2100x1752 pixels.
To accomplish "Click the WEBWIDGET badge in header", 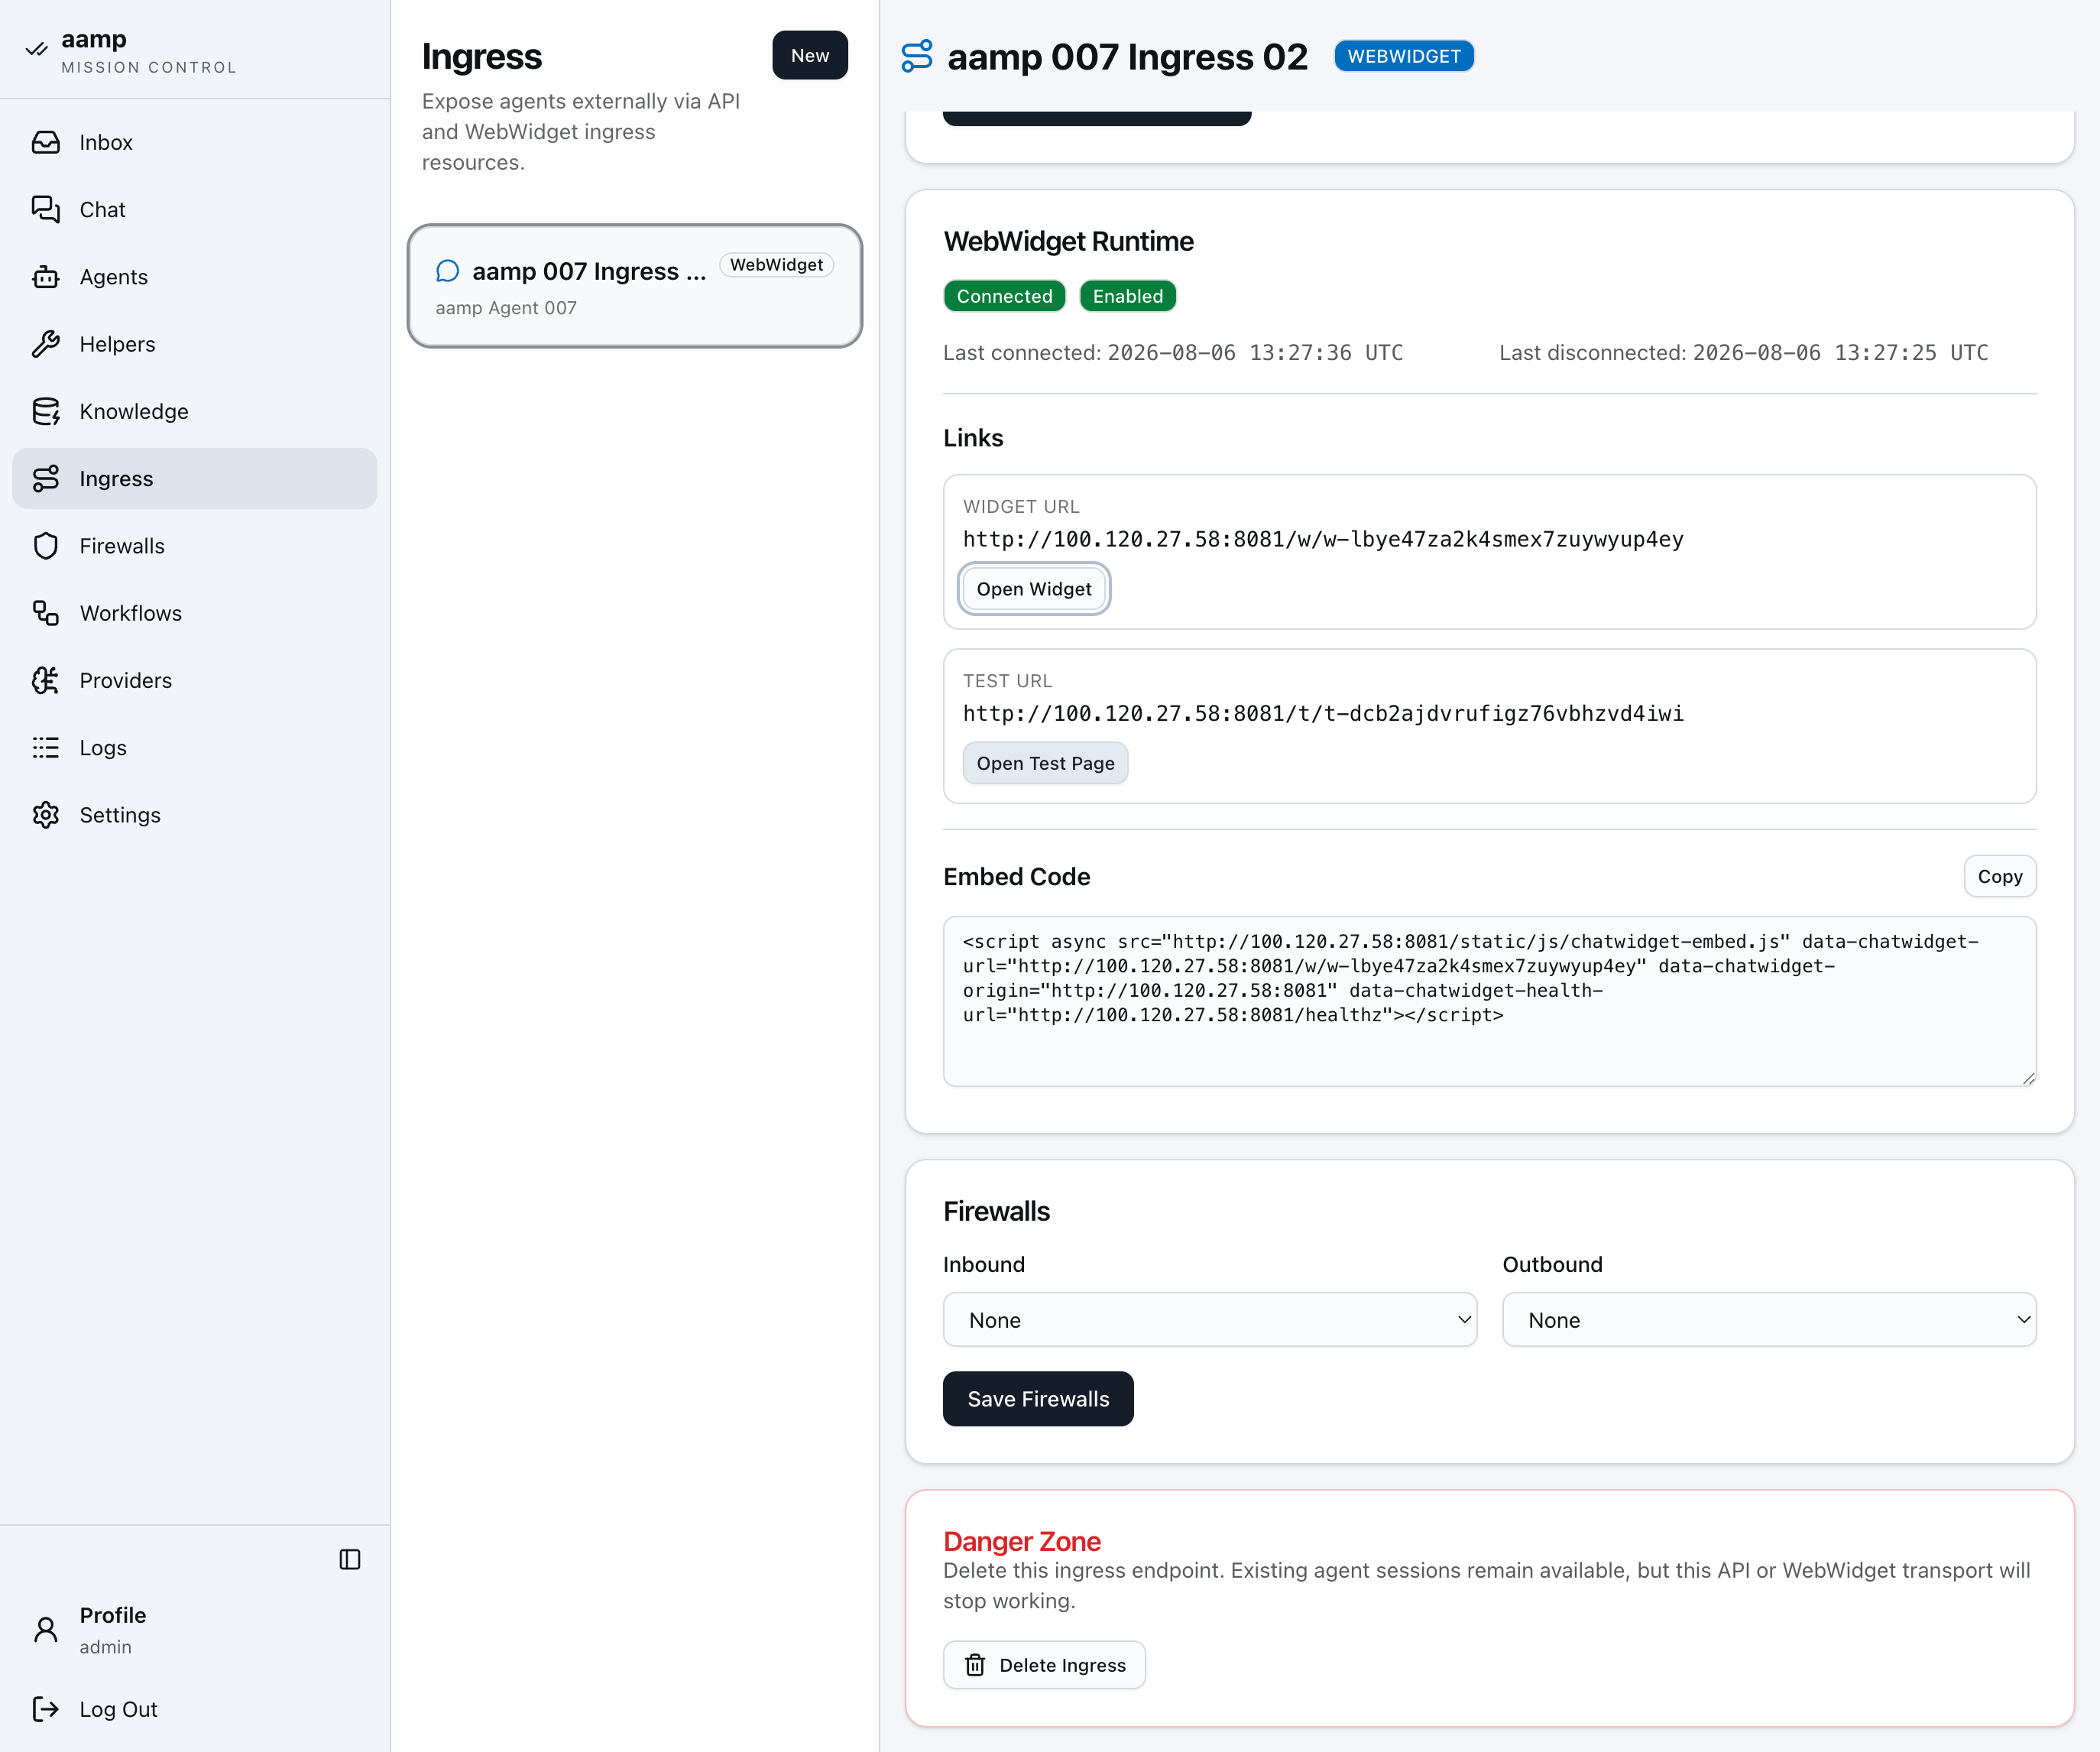I will 1404,56.
